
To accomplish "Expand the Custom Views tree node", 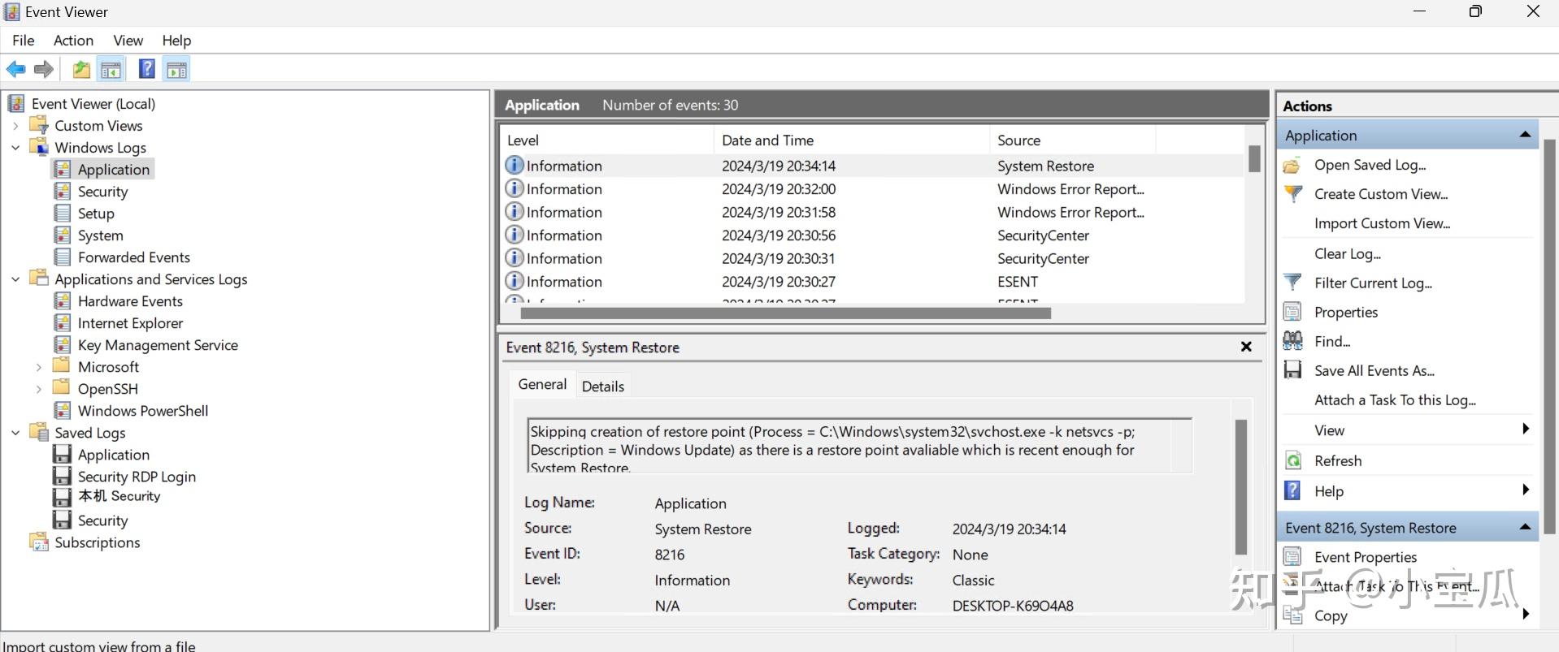I will (x=15, y=126).
